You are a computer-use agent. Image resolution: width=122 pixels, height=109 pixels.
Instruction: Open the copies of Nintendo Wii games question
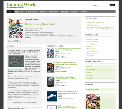pos(24,52)
